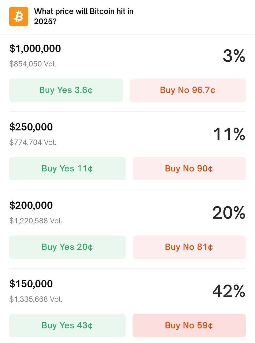Click the 3% chance figure
Screen dimensions: 255x343
[234, 56]
